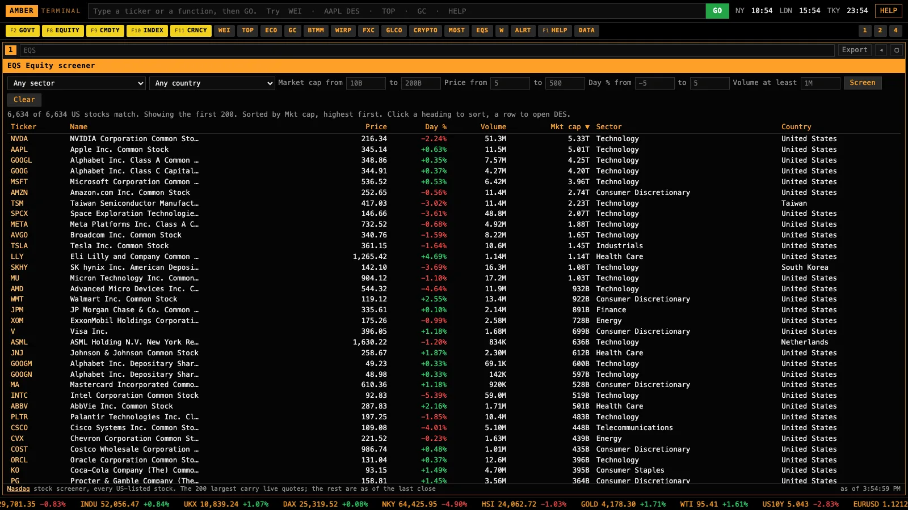Click the Screen button to run filter

tap(863, 83)
